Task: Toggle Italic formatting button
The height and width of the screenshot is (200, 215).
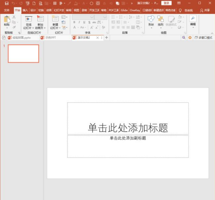Action: [x=79, y=22]
